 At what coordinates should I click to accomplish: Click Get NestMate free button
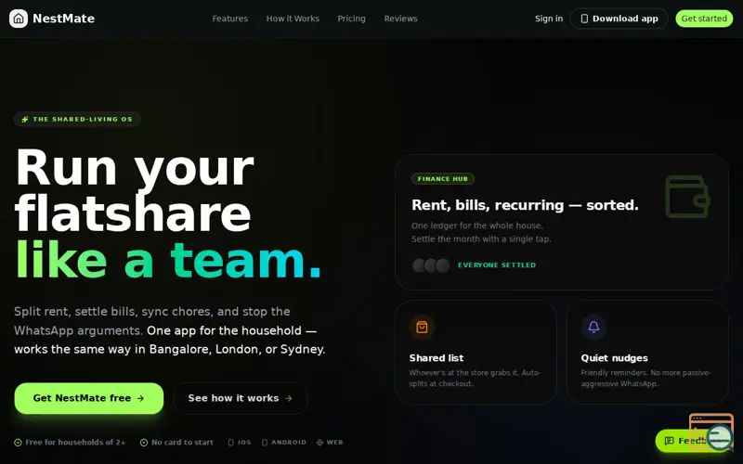tap(89, 398)
